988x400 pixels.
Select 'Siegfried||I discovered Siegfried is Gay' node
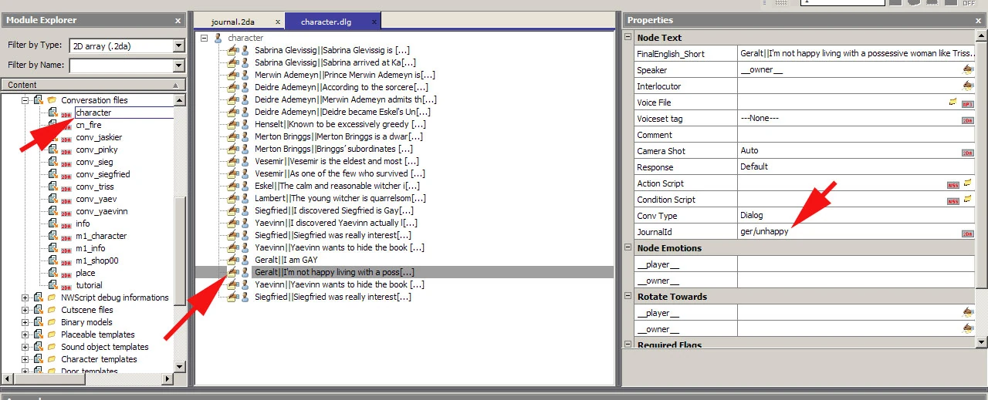tap(334, 210)
